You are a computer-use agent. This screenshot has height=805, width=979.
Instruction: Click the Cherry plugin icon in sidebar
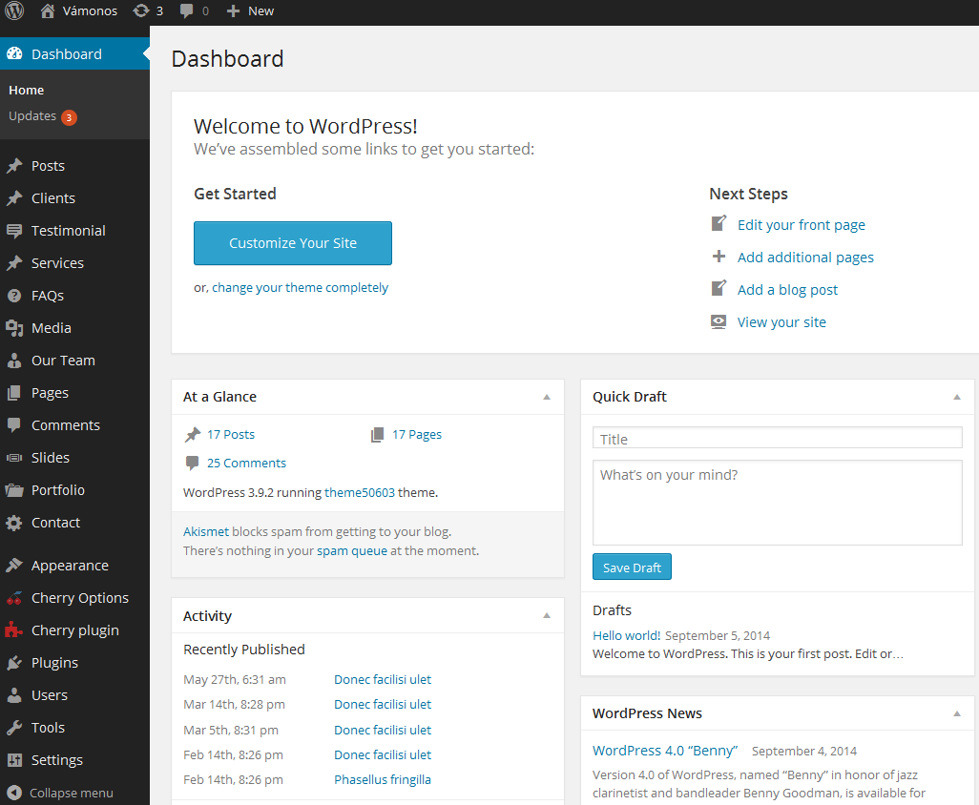pos(14,630)
